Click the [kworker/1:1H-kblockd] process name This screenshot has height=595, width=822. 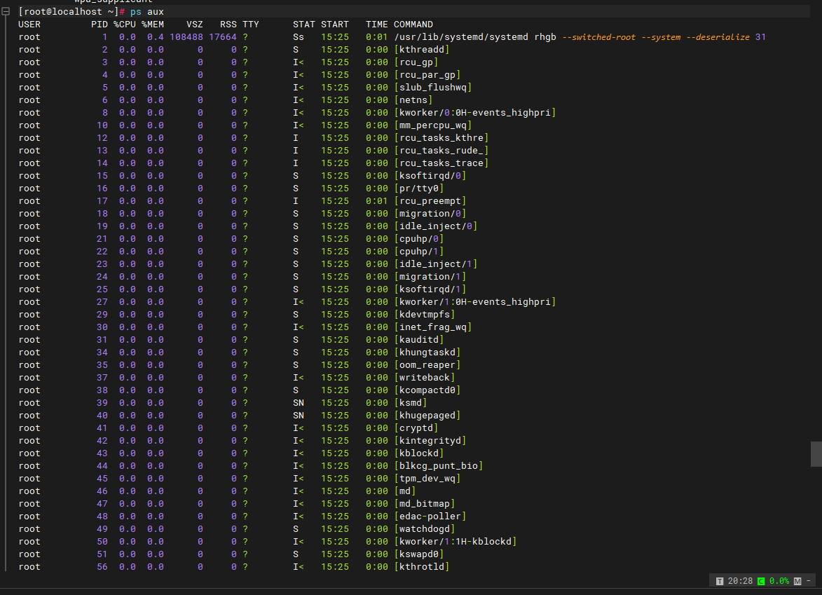point(455,542)
